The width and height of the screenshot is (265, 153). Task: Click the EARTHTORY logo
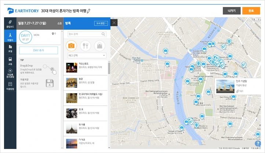(23, 11)
